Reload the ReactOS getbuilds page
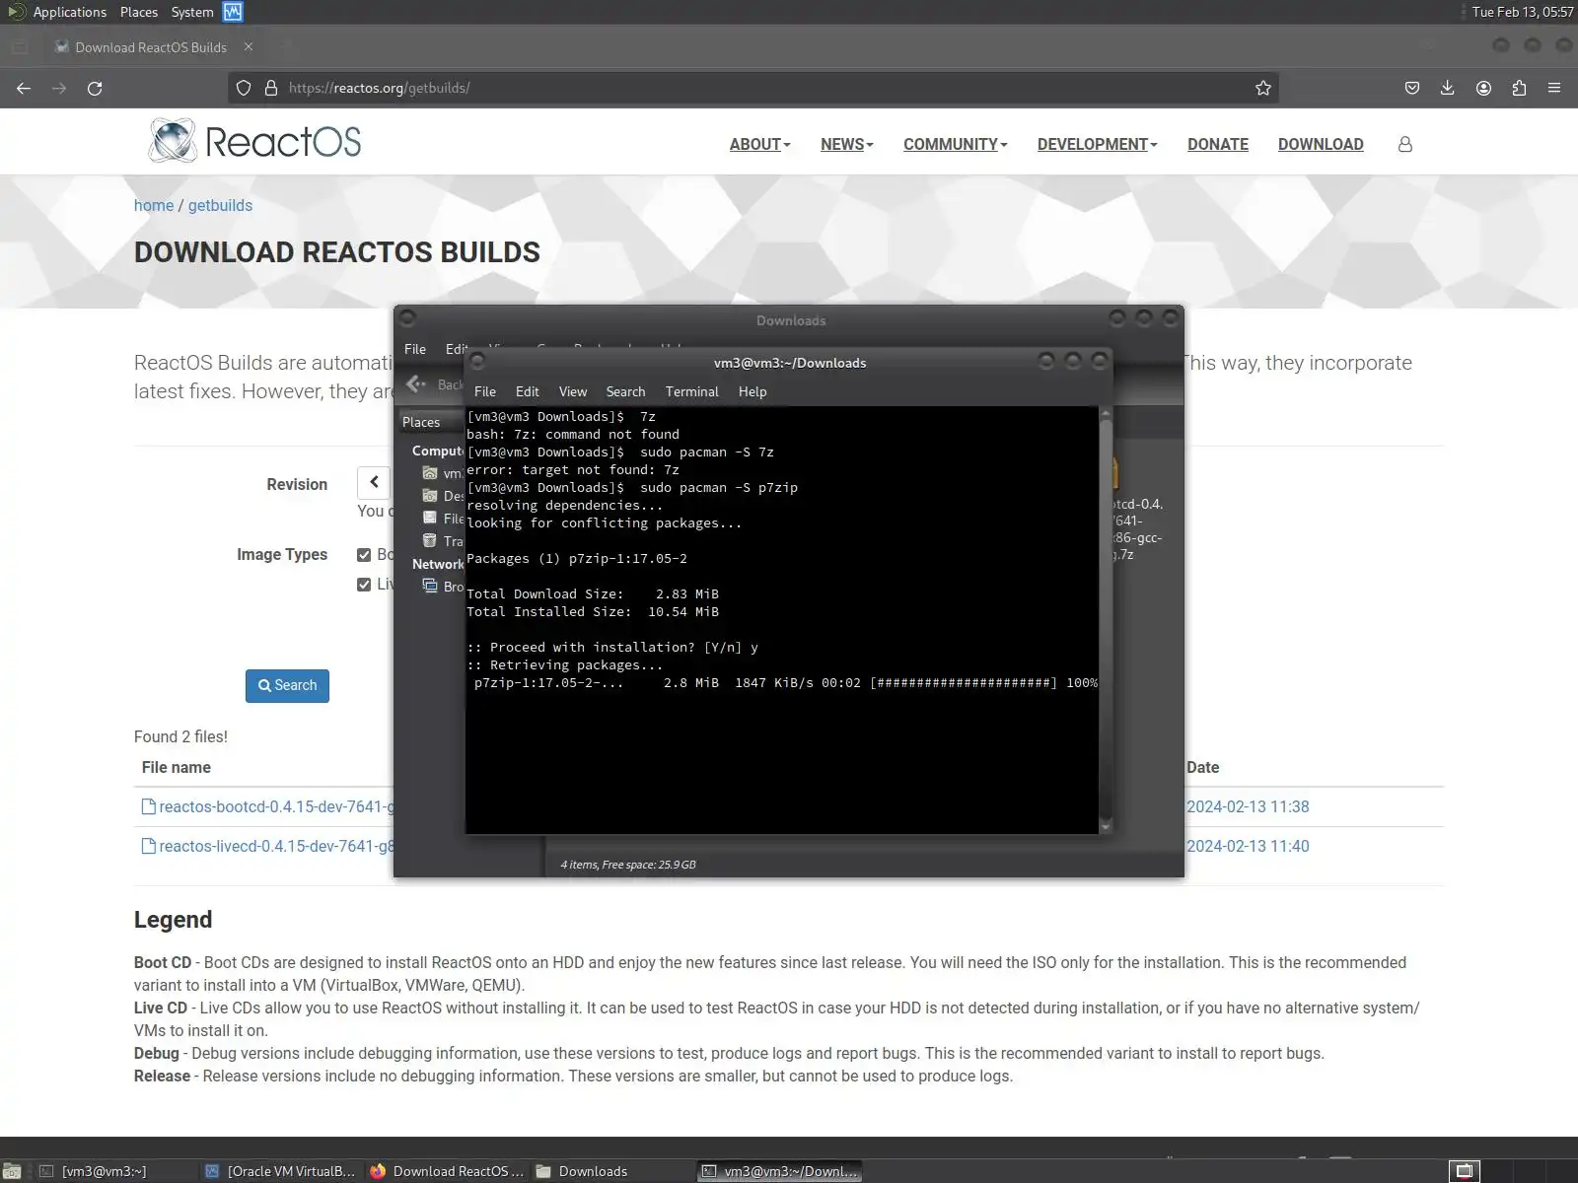 tap(95, 88)
